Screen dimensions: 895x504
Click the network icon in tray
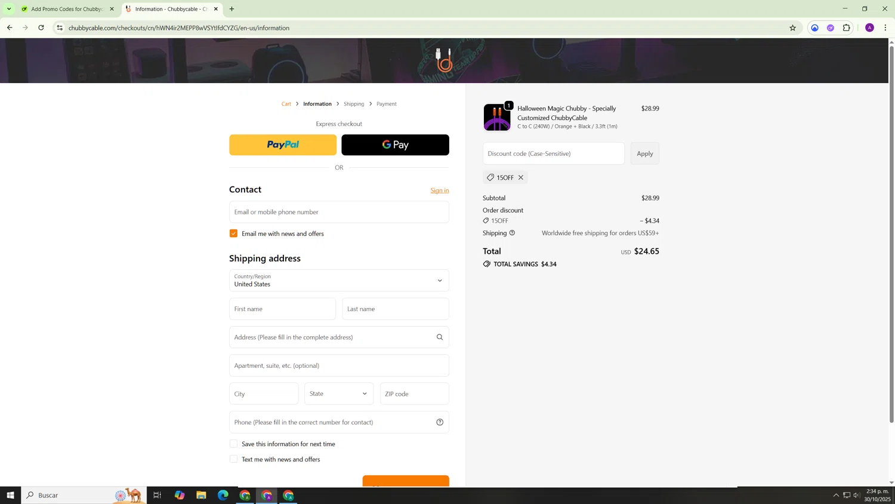tap(846, 495)
